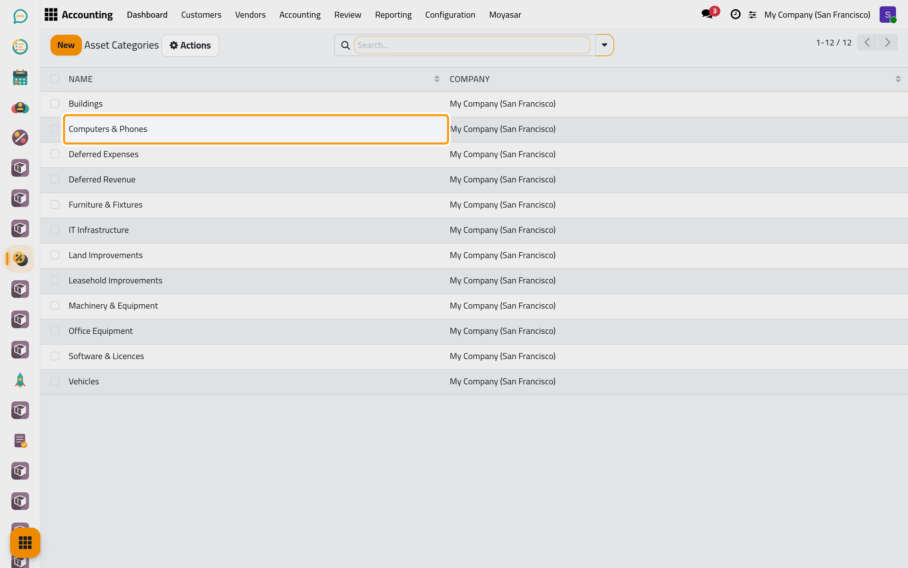
Task: Open the Configuration menu
Action: point(450,15)
